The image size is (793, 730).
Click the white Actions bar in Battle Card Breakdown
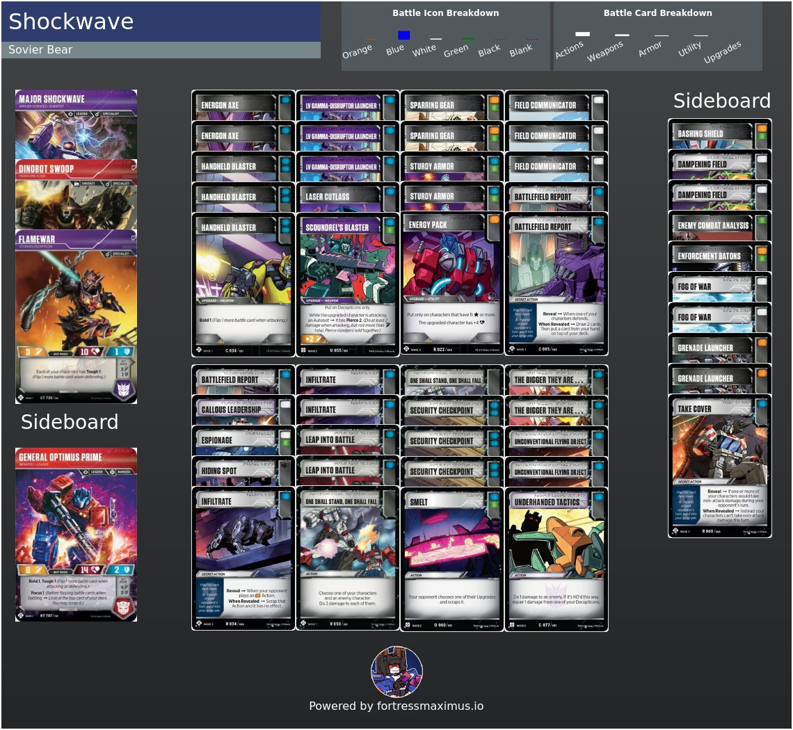pos(583,34)
